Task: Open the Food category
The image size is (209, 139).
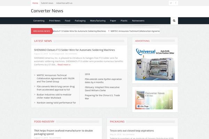Action: pyautogui.click(x=68, y=21)
